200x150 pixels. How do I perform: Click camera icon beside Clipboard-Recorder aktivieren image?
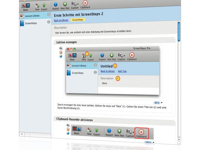pos(68,125)
